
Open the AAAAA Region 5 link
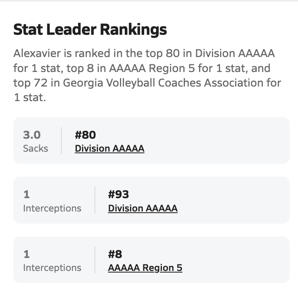145,268
